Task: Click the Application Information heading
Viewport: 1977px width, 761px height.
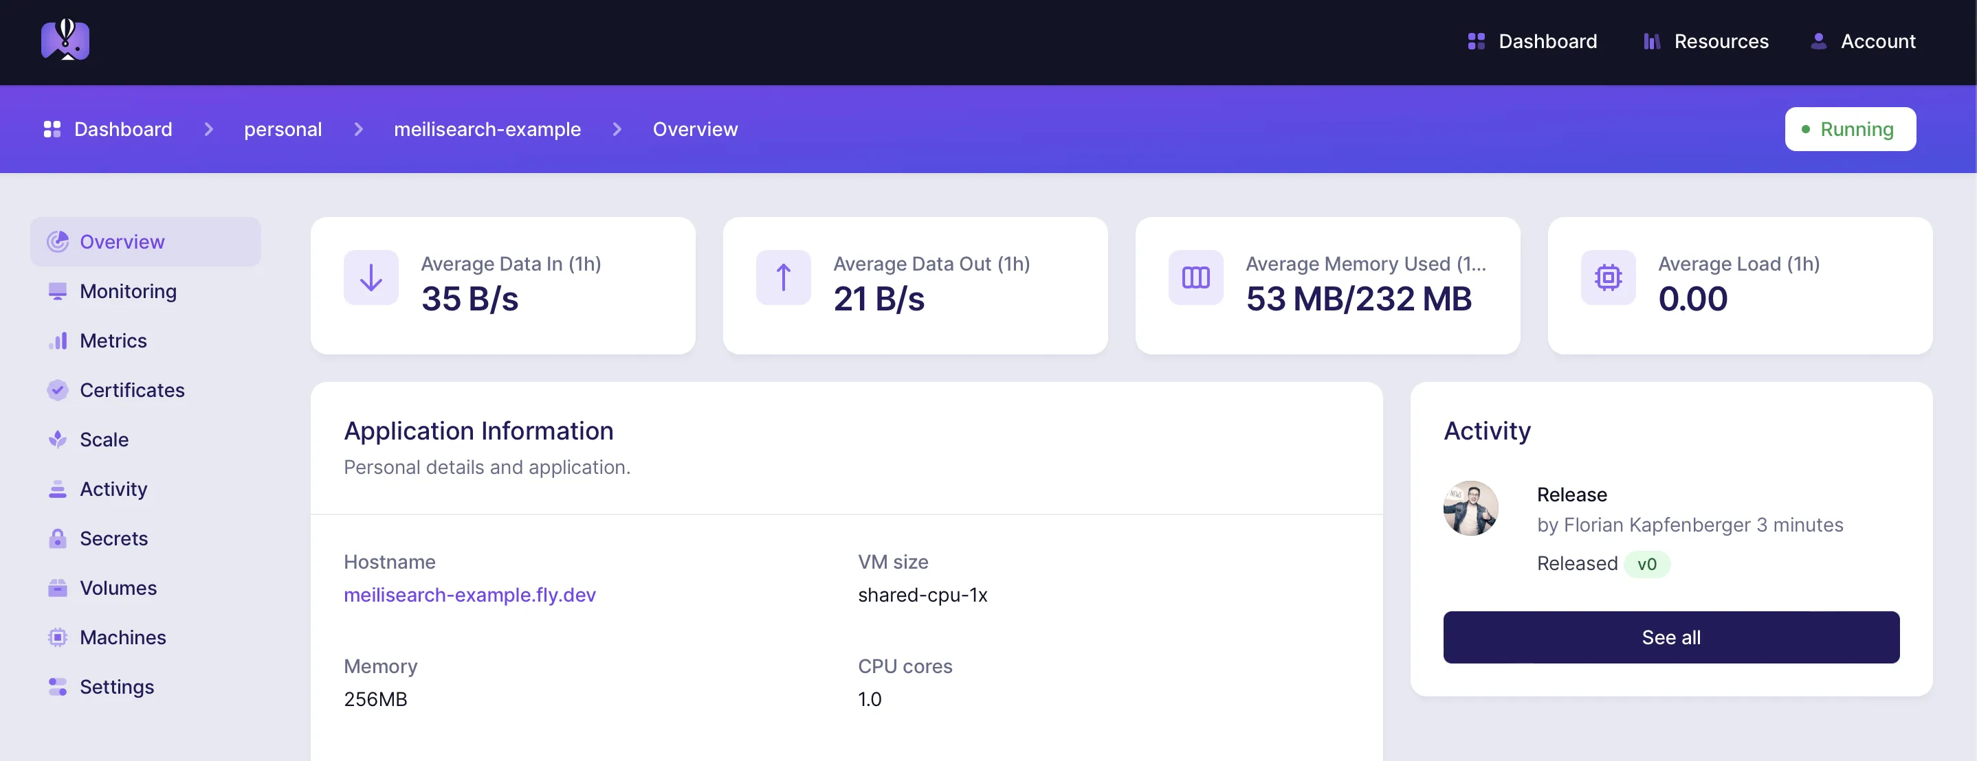Action: pyautogui.click(x=479, y=431)
